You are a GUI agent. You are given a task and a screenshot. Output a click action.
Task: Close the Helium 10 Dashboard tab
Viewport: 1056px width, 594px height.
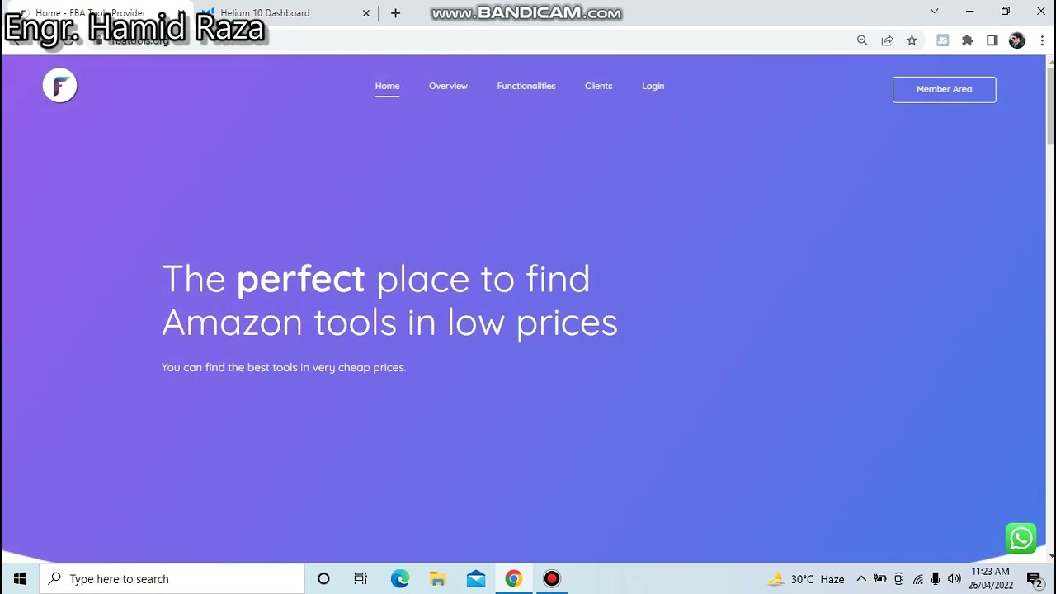[366, 13]
